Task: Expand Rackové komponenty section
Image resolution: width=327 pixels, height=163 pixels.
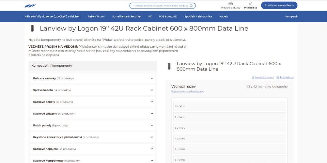Action: click(x=93, y=160)
